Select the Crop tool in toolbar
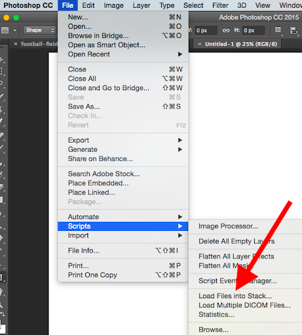 coord(2,109)
